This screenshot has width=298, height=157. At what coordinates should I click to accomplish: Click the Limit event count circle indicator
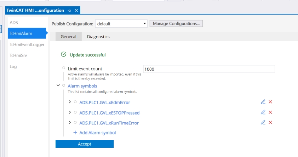coord(64,68)
